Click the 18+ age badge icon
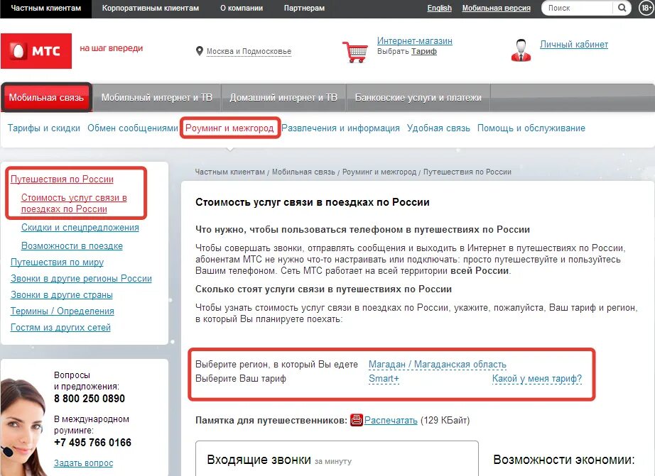The height and width of the screenshot is (476, 655). coord(646,8)
